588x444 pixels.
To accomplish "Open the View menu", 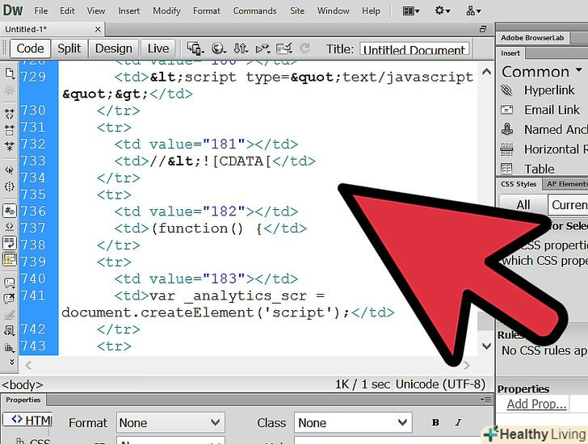I will [96, 10].
